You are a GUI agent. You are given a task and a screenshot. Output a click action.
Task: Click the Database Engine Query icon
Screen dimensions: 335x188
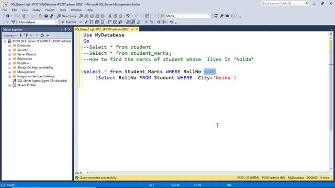point(81,16)
